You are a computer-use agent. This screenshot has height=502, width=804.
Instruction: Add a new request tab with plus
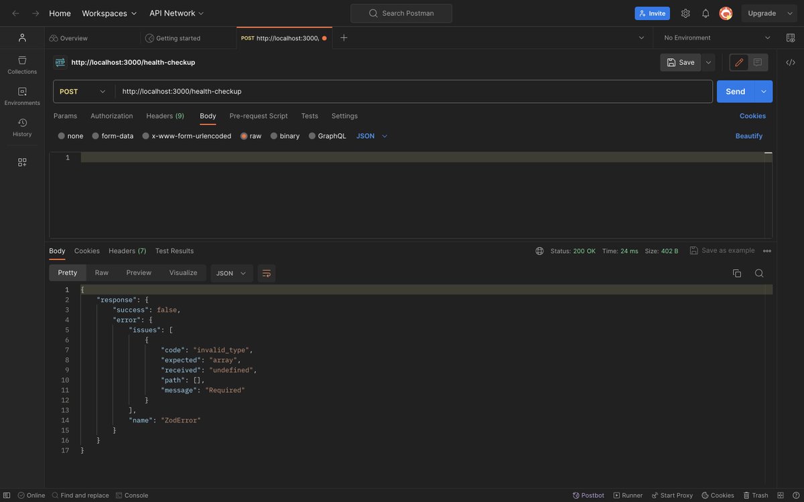344,37
